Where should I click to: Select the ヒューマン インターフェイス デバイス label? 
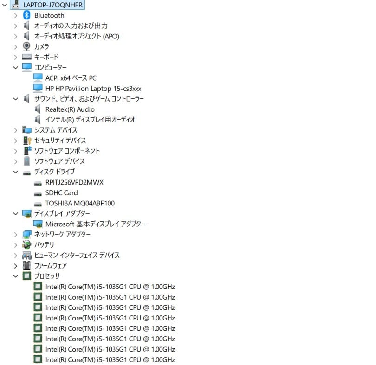coord(77,255)
